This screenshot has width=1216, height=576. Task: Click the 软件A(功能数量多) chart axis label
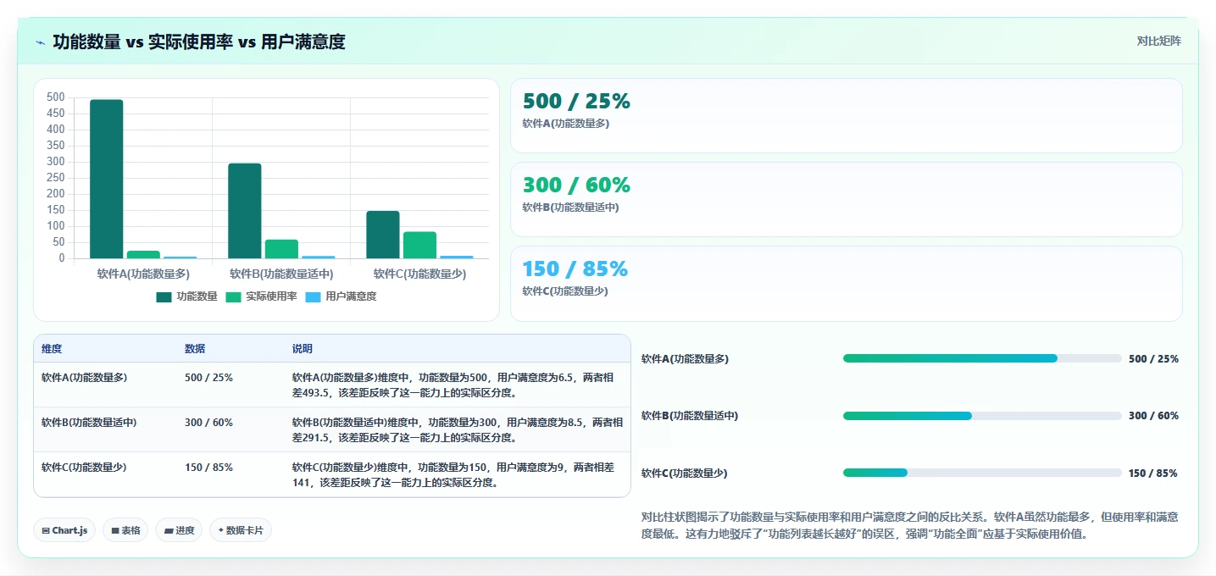pos(143,274)
